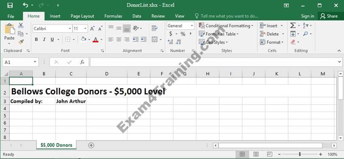
Task: Open the Name Box dropdown arrow
Action: [x=35, y=62]
